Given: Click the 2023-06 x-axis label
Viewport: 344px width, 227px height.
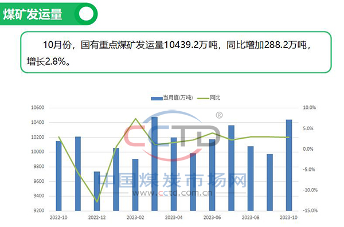Looking at the screenshot, I should coord(212,218).
